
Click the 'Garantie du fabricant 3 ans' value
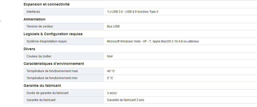(x=126, y=100)
